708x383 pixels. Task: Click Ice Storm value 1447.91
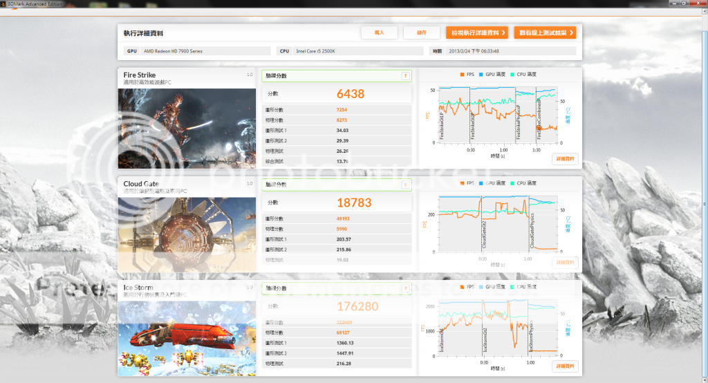click(345, 354)
